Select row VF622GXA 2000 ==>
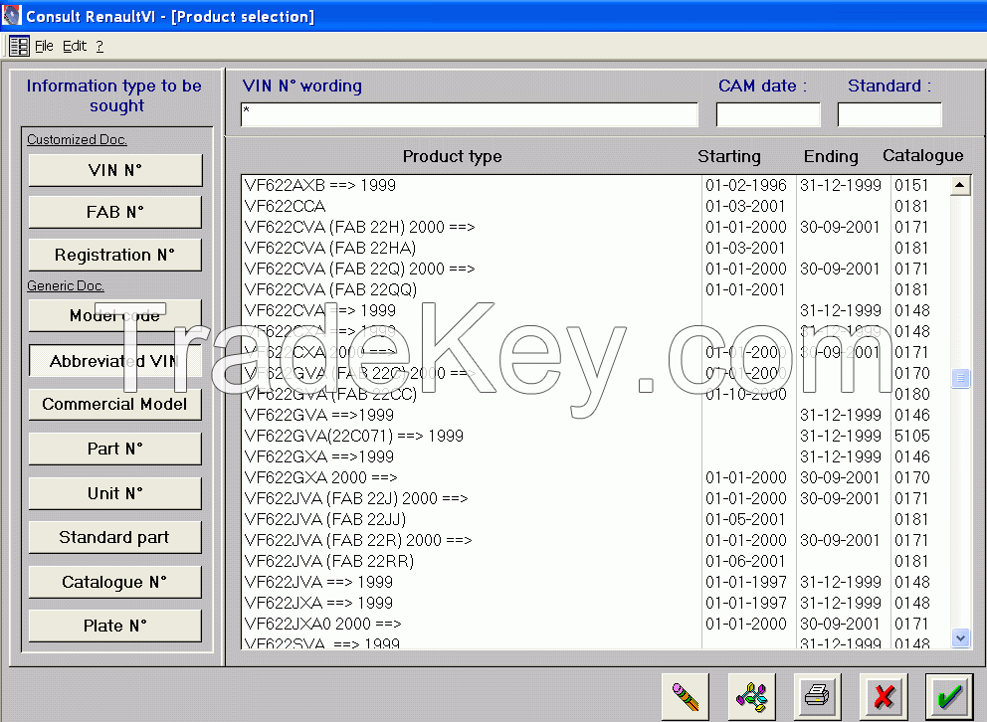This screenshot has height=722, width=987. pos(595,477)
